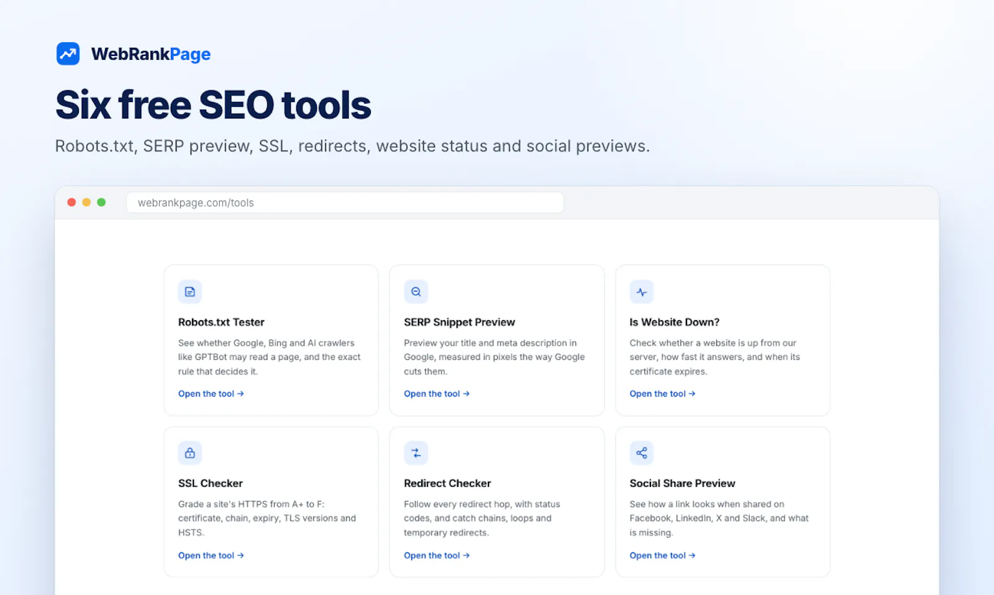Click description 'Grade a site's HTTPS from A+ to F'
The height and width of the screenshot is (595, 994).
(267, 518)
